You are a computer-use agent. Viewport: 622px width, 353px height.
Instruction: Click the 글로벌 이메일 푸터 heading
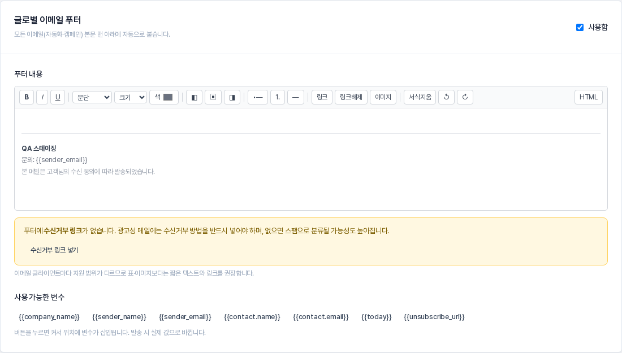coord(47,20)
